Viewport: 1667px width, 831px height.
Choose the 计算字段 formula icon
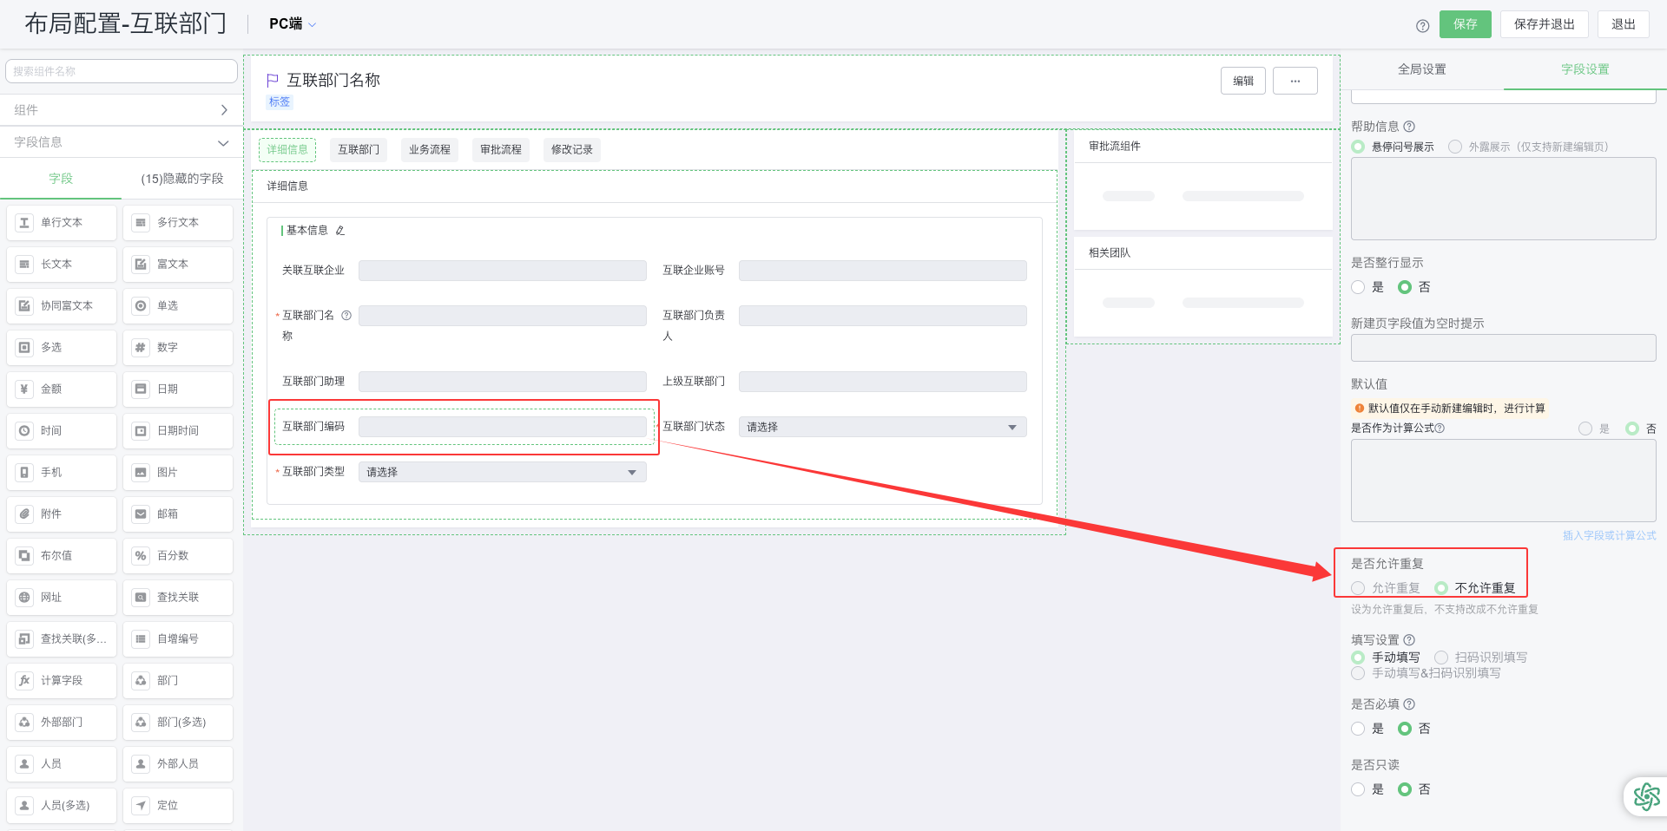coord(24,681)
